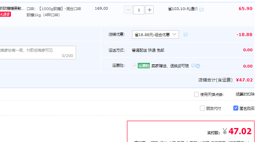Click the product title 软糖糖果散
Screen dimensions: 262x142
tap(12, 9)
